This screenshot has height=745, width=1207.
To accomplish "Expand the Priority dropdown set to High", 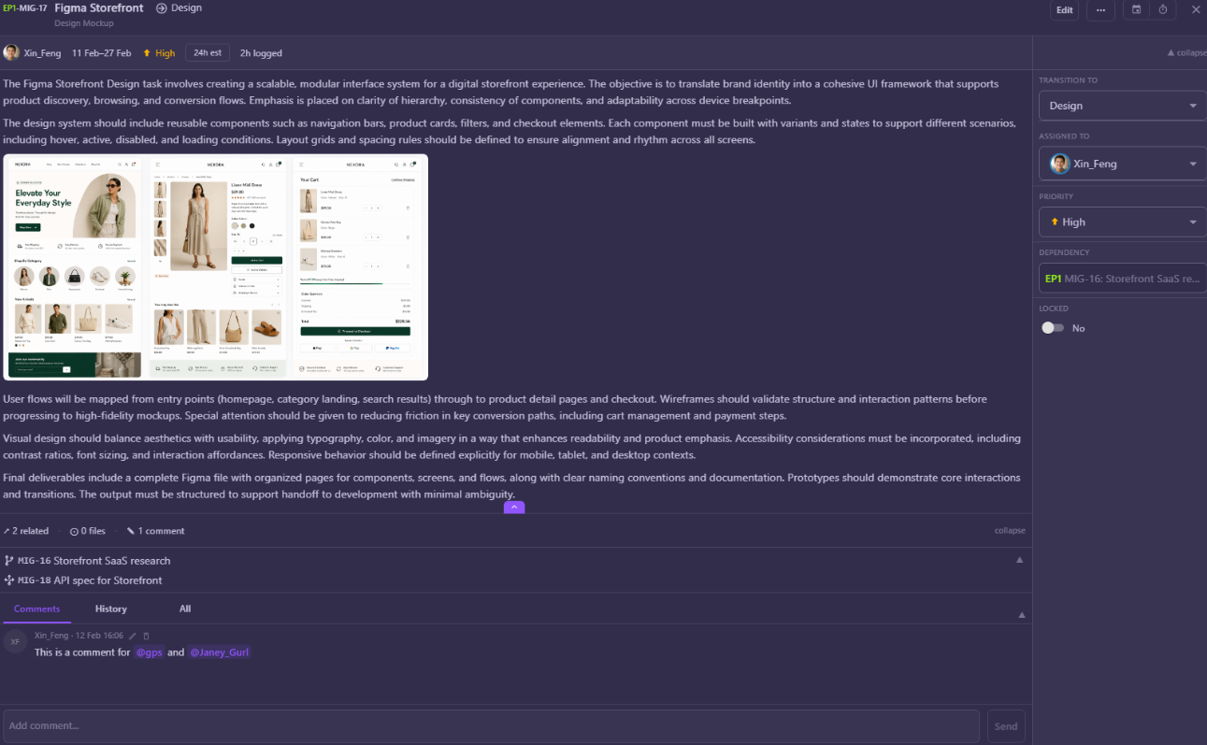I will [x=1121, y=222].
